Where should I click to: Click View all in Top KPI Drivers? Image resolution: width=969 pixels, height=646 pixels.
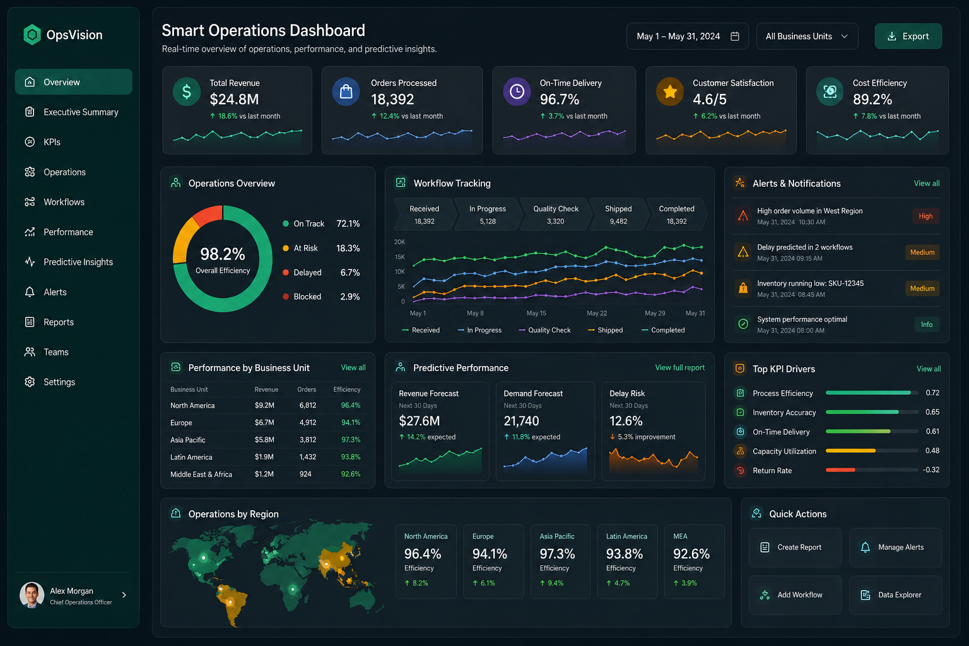pos(928,368)
